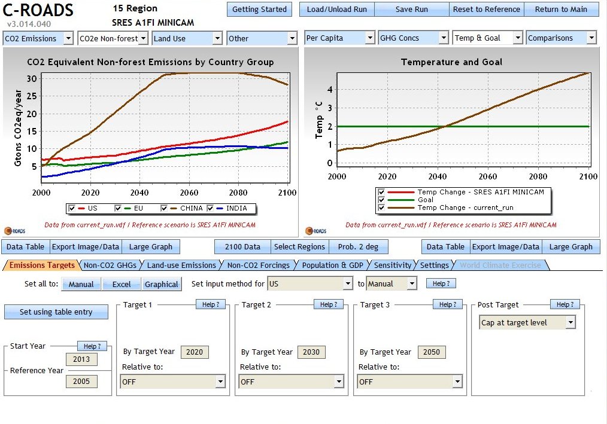Switch to Non-CO2 GHGs tab
This screenshot has width=607, height=424.
click(x=110, y=265)
